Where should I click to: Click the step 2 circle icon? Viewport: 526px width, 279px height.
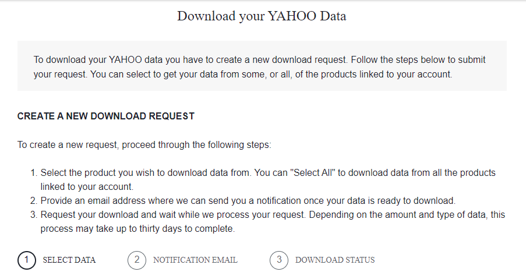coord(137,260)
